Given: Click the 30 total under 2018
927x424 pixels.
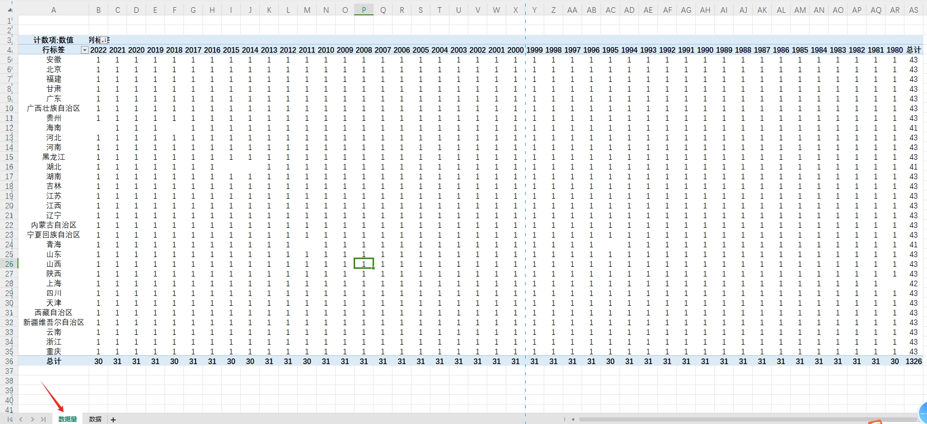Looking at the screenshot, I should (x=174, y=361).
